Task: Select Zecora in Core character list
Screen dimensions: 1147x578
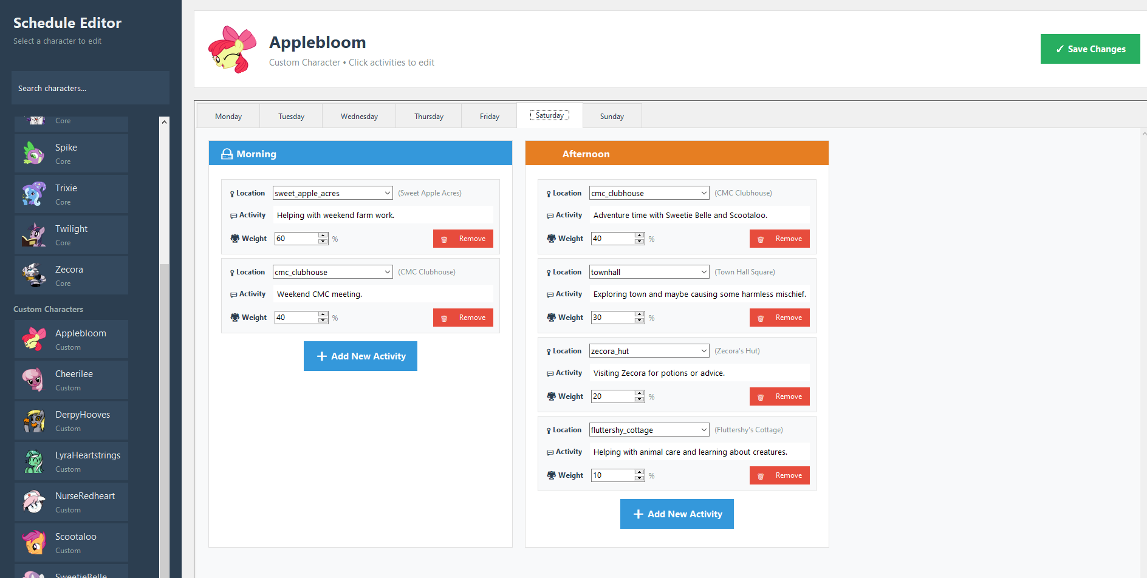Action: pyautogui.click(x=71, y=275)
